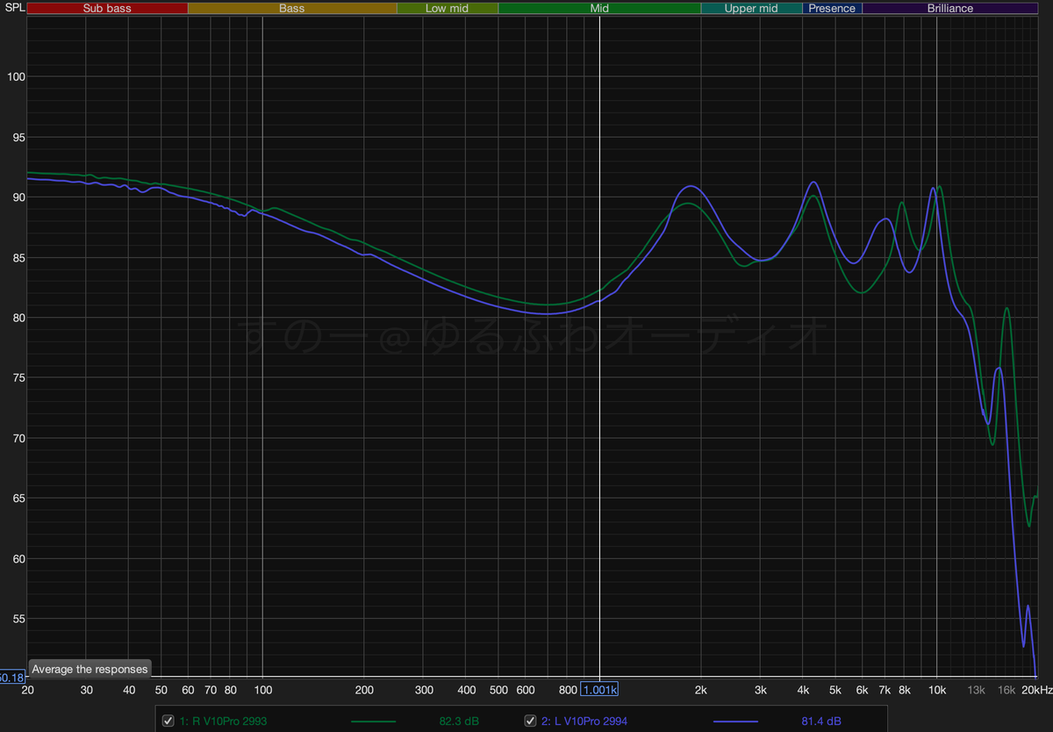Click the '1: R V10Pro 2993' legend name

pos(223,721)
